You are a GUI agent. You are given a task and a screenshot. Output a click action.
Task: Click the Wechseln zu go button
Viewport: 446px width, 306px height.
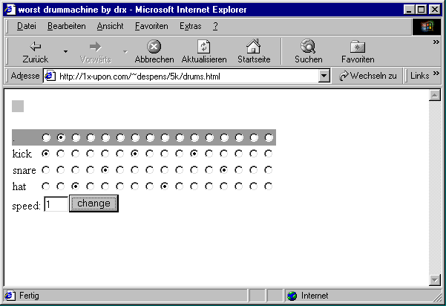click(367, 76)
